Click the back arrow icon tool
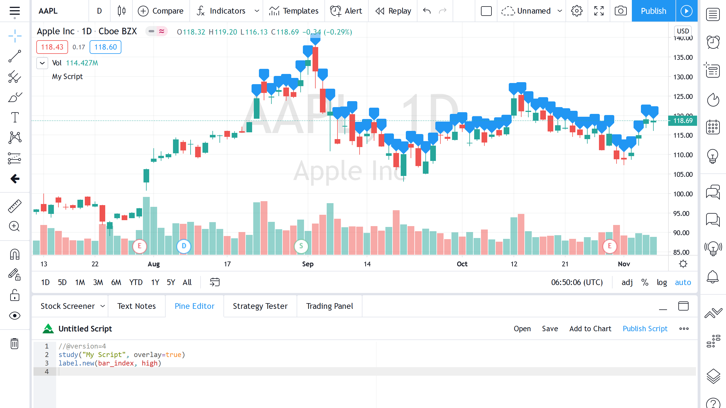Image resolution: width=726 pixels, height=408 pixels. pyautogui.click(x=15, y=179)
